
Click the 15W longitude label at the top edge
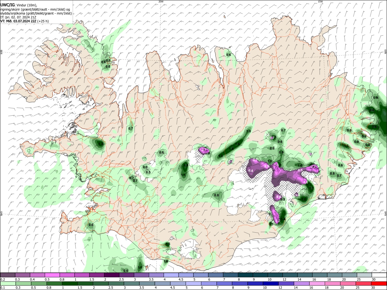[x=320, y=2]
